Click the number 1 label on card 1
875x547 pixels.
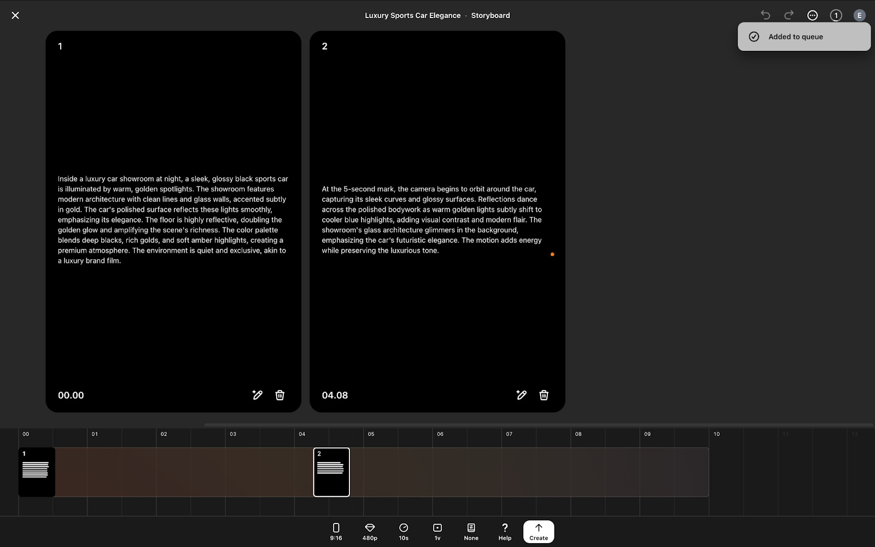60,46
